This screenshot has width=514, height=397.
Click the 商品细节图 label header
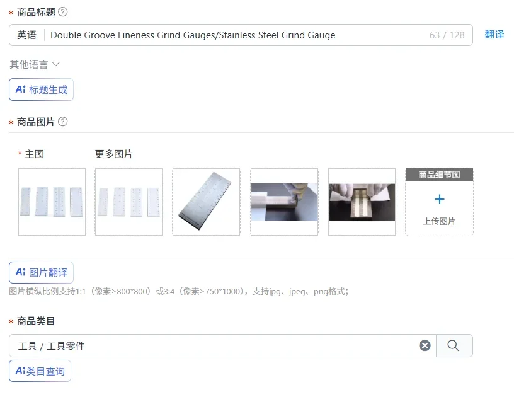point(439,175)
